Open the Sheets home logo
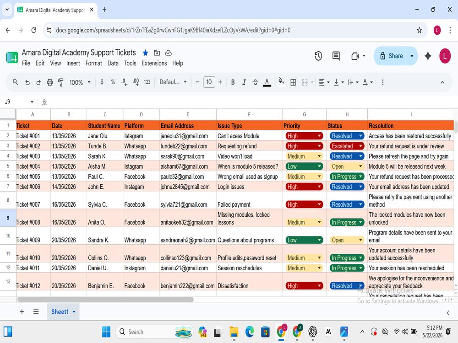Image resolution: width=458 pixels, height=343 pixels. [x=12, y=57]
